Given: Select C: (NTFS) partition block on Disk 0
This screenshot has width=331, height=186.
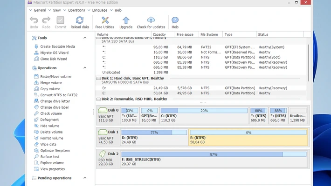Looking at the screenshot, I should point(204,115).
